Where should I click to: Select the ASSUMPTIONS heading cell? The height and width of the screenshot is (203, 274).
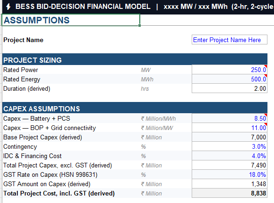[71, 20]
